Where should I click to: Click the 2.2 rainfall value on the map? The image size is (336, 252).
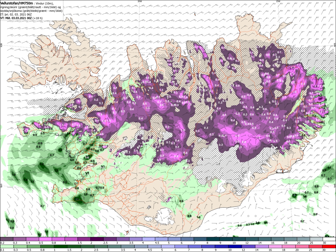(77, 199)
